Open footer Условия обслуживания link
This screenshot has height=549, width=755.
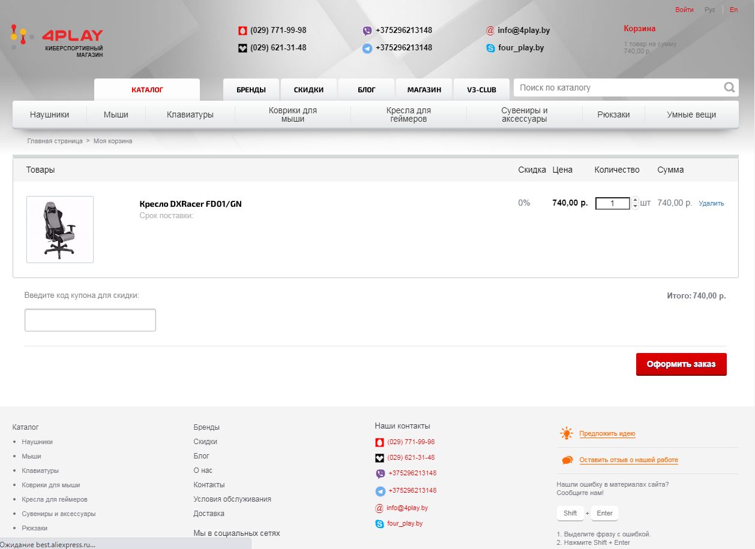click(232, 499)
